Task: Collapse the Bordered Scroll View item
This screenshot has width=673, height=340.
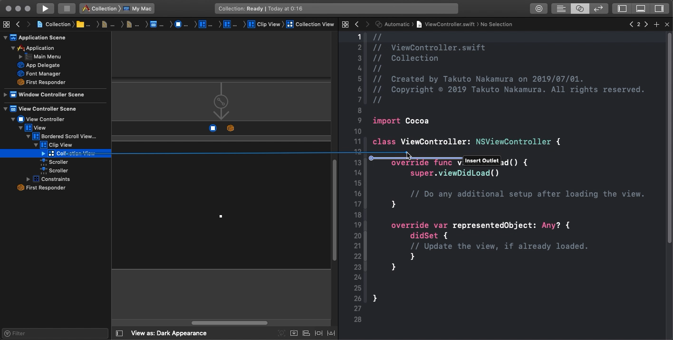Action: pos(29,136)
